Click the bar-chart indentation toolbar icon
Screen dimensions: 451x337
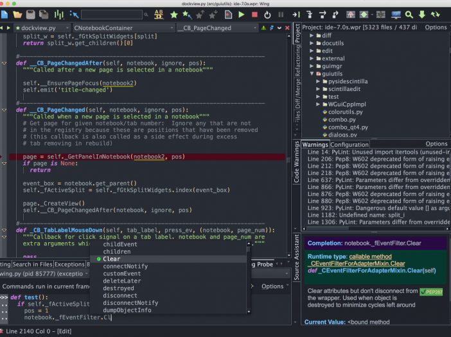59,14
